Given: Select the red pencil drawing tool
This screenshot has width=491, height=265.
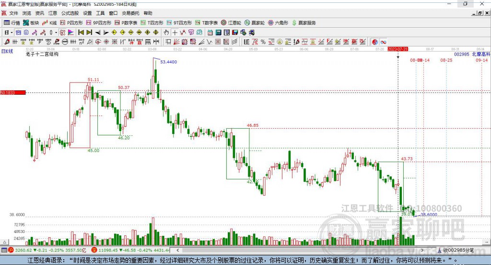Looking at the screenshot, I should click(7, 42).
